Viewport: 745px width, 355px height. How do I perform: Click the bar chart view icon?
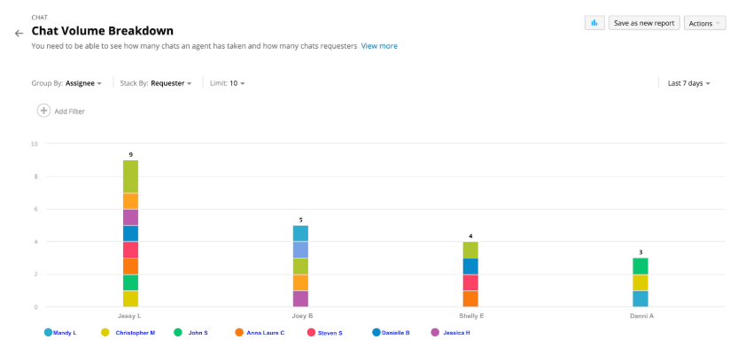point(594,23)
